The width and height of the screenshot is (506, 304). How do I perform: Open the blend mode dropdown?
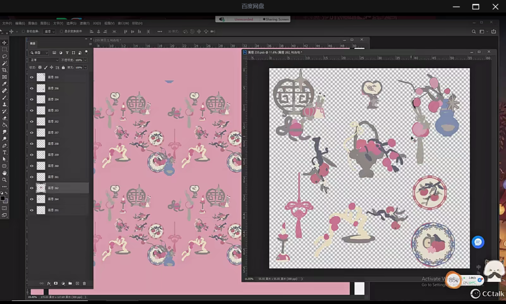coord(44,60)
